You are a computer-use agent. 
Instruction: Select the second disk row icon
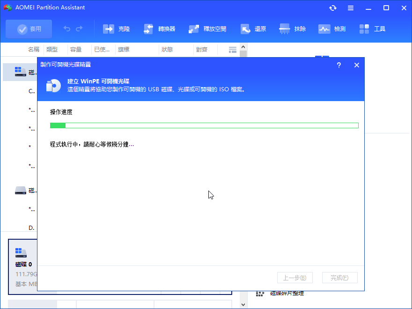[x=21, y=190]
